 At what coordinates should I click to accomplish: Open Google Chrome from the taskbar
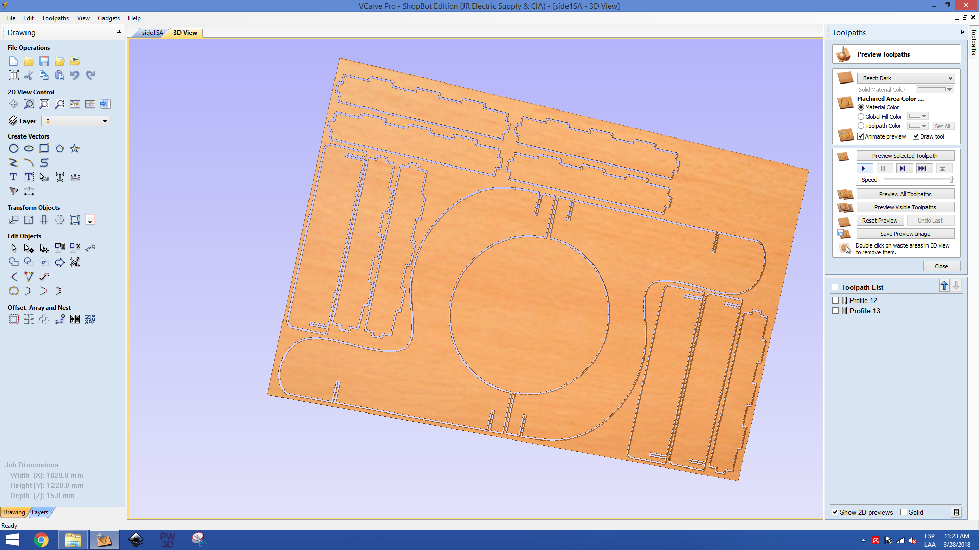(41, 540)
